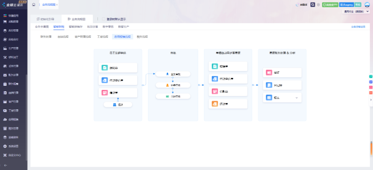The height and width of the screenshot is (170, 373).
Task: Click the 出纳审批 step with green card icon
Action: (173, 97)
